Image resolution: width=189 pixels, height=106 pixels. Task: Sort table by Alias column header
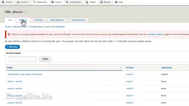9,68
